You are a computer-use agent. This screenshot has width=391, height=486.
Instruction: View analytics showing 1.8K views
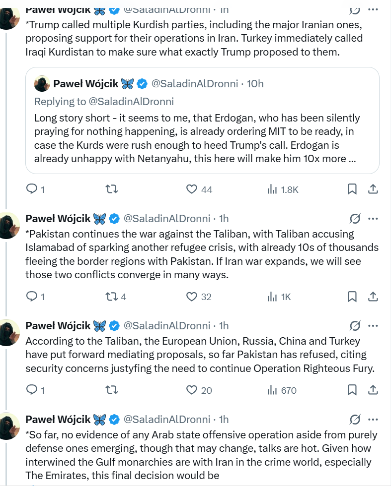coord(282,189)
